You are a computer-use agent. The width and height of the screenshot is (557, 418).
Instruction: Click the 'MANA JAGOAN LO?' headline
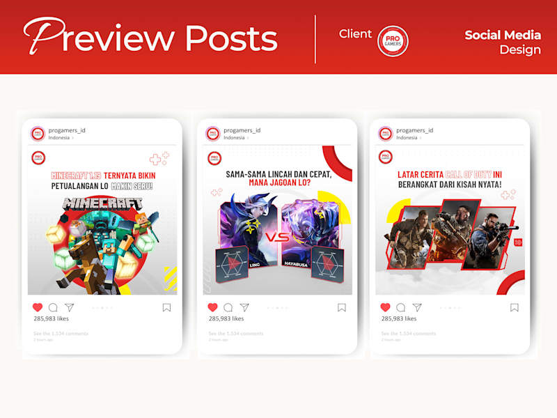click(x=280, y=183)
